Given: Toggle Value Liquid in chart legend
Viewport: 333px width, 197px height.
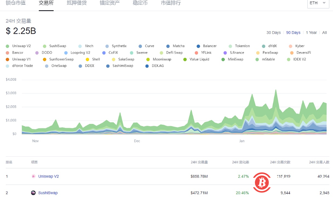Looking at the screenshot, I should point(196,59).
